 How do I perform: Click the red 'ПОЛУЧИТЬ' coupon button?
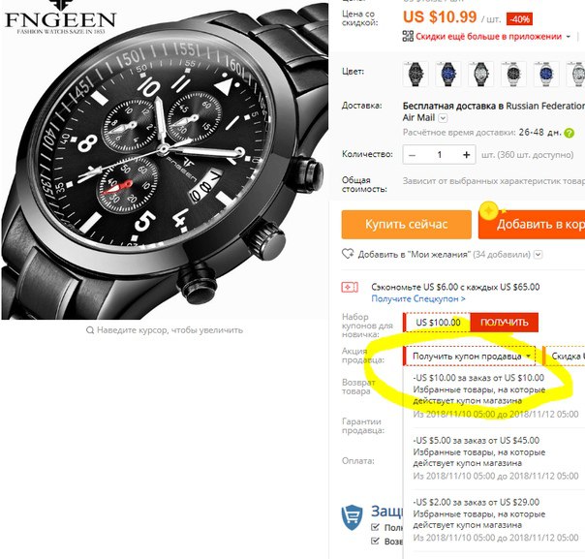[x=504, y=323]
